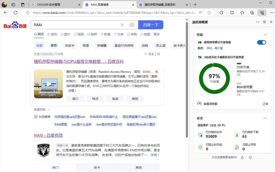Open suggestion RAM和ROM各指什么
This screenshot has height=172, width=275.
104,117
